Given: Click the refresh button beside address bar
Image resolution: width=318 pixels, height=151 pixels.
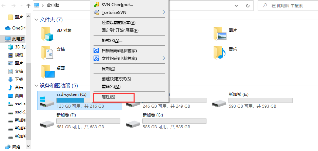Looking at the screenshot, I should click(247, 6).
